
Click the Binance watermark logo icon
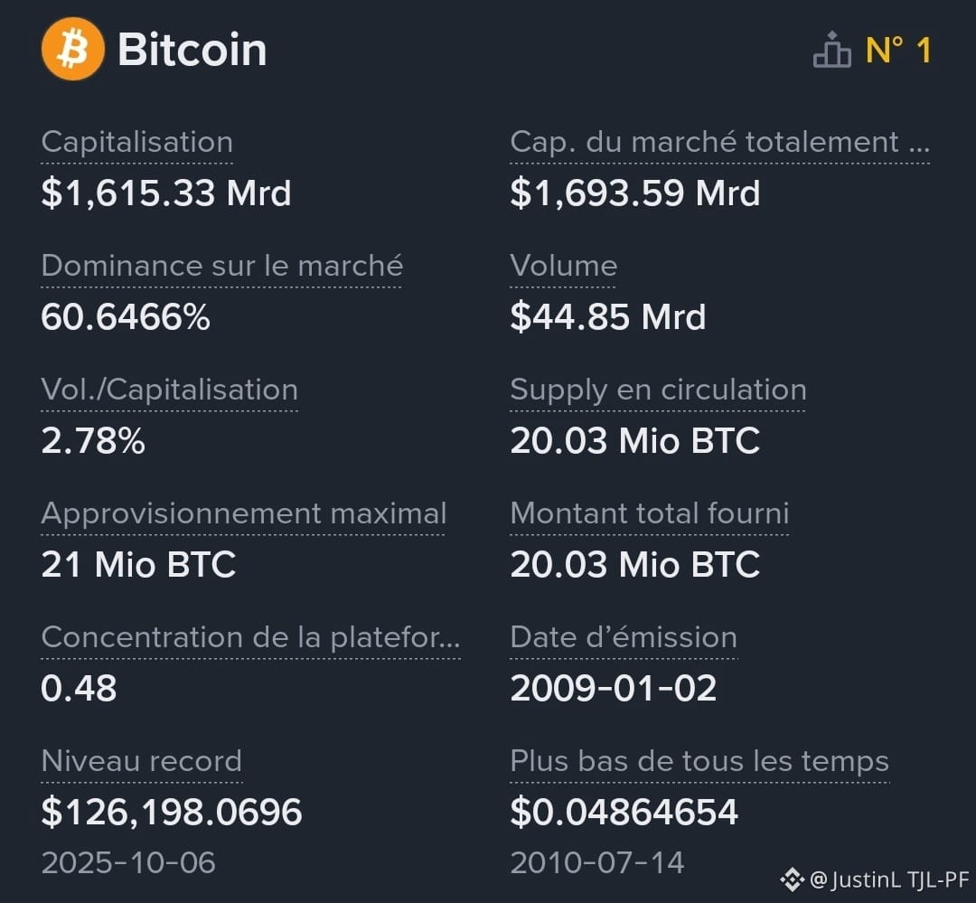(x=792, y=879)
